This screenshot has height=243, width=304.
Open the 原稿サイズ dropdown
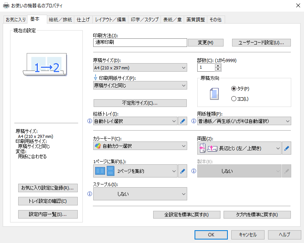[140, 68]
